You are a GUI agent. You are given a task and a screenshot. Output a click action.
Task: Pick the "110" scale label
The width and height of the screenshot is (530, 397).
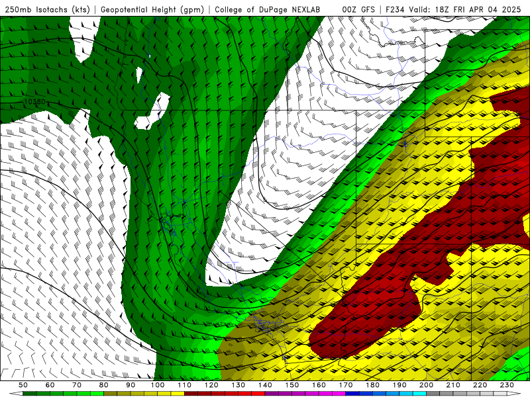click(x=185, y=385)
